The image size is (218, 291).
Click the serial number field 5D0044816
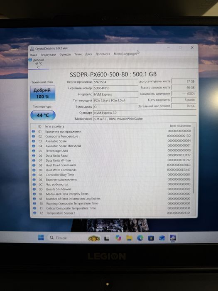115,88
